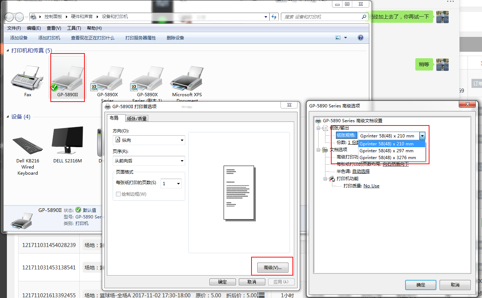Click the avatar beside the 你再试一下 chat message
Screen dimensions: 482x298
tap(442, 17)
